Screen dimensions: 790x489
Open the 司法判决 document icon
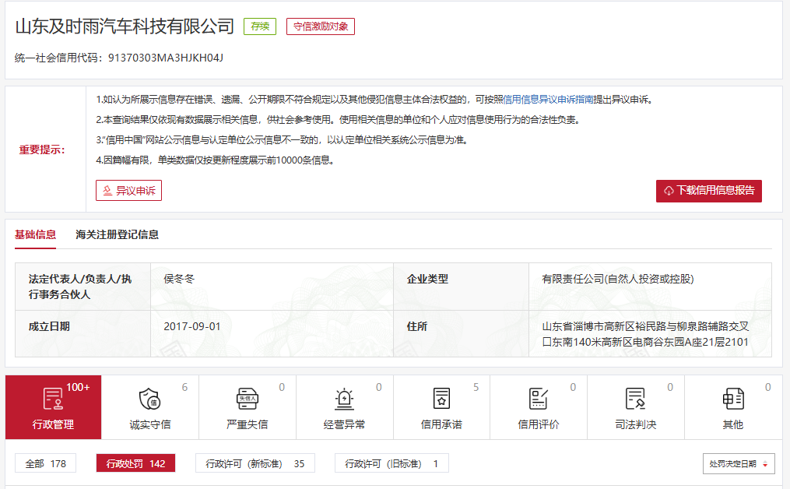click(635, 399)
